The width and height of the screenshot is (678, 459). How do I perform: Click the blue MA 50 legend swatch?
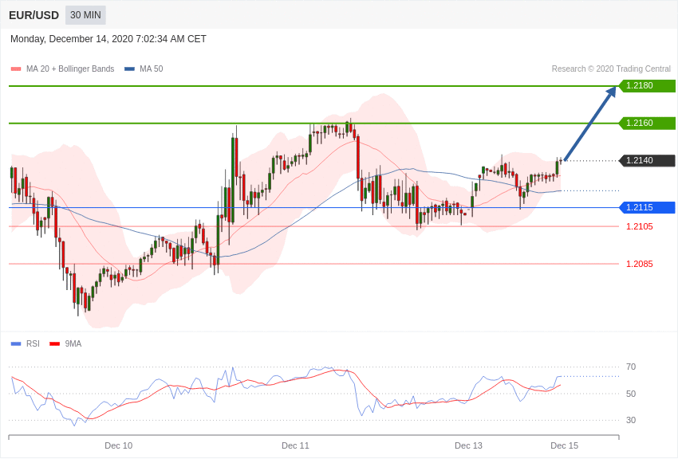click(x=129, y=69)
